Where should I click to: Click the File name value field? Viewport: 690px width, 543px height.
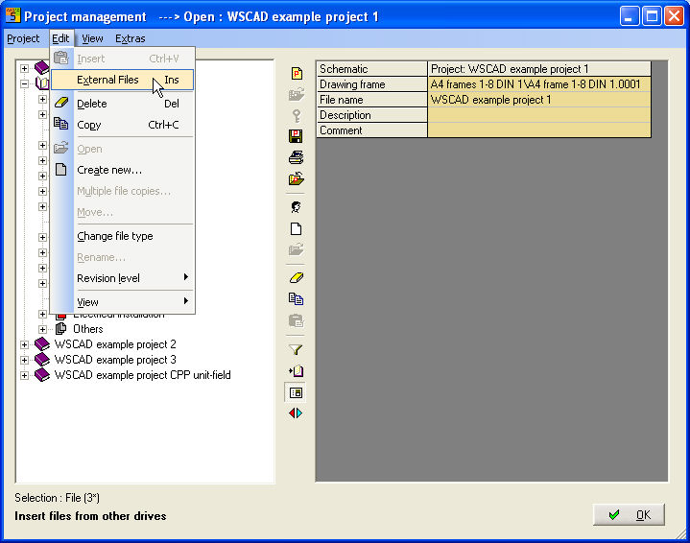pyautogui.click(x=539, y=100)
